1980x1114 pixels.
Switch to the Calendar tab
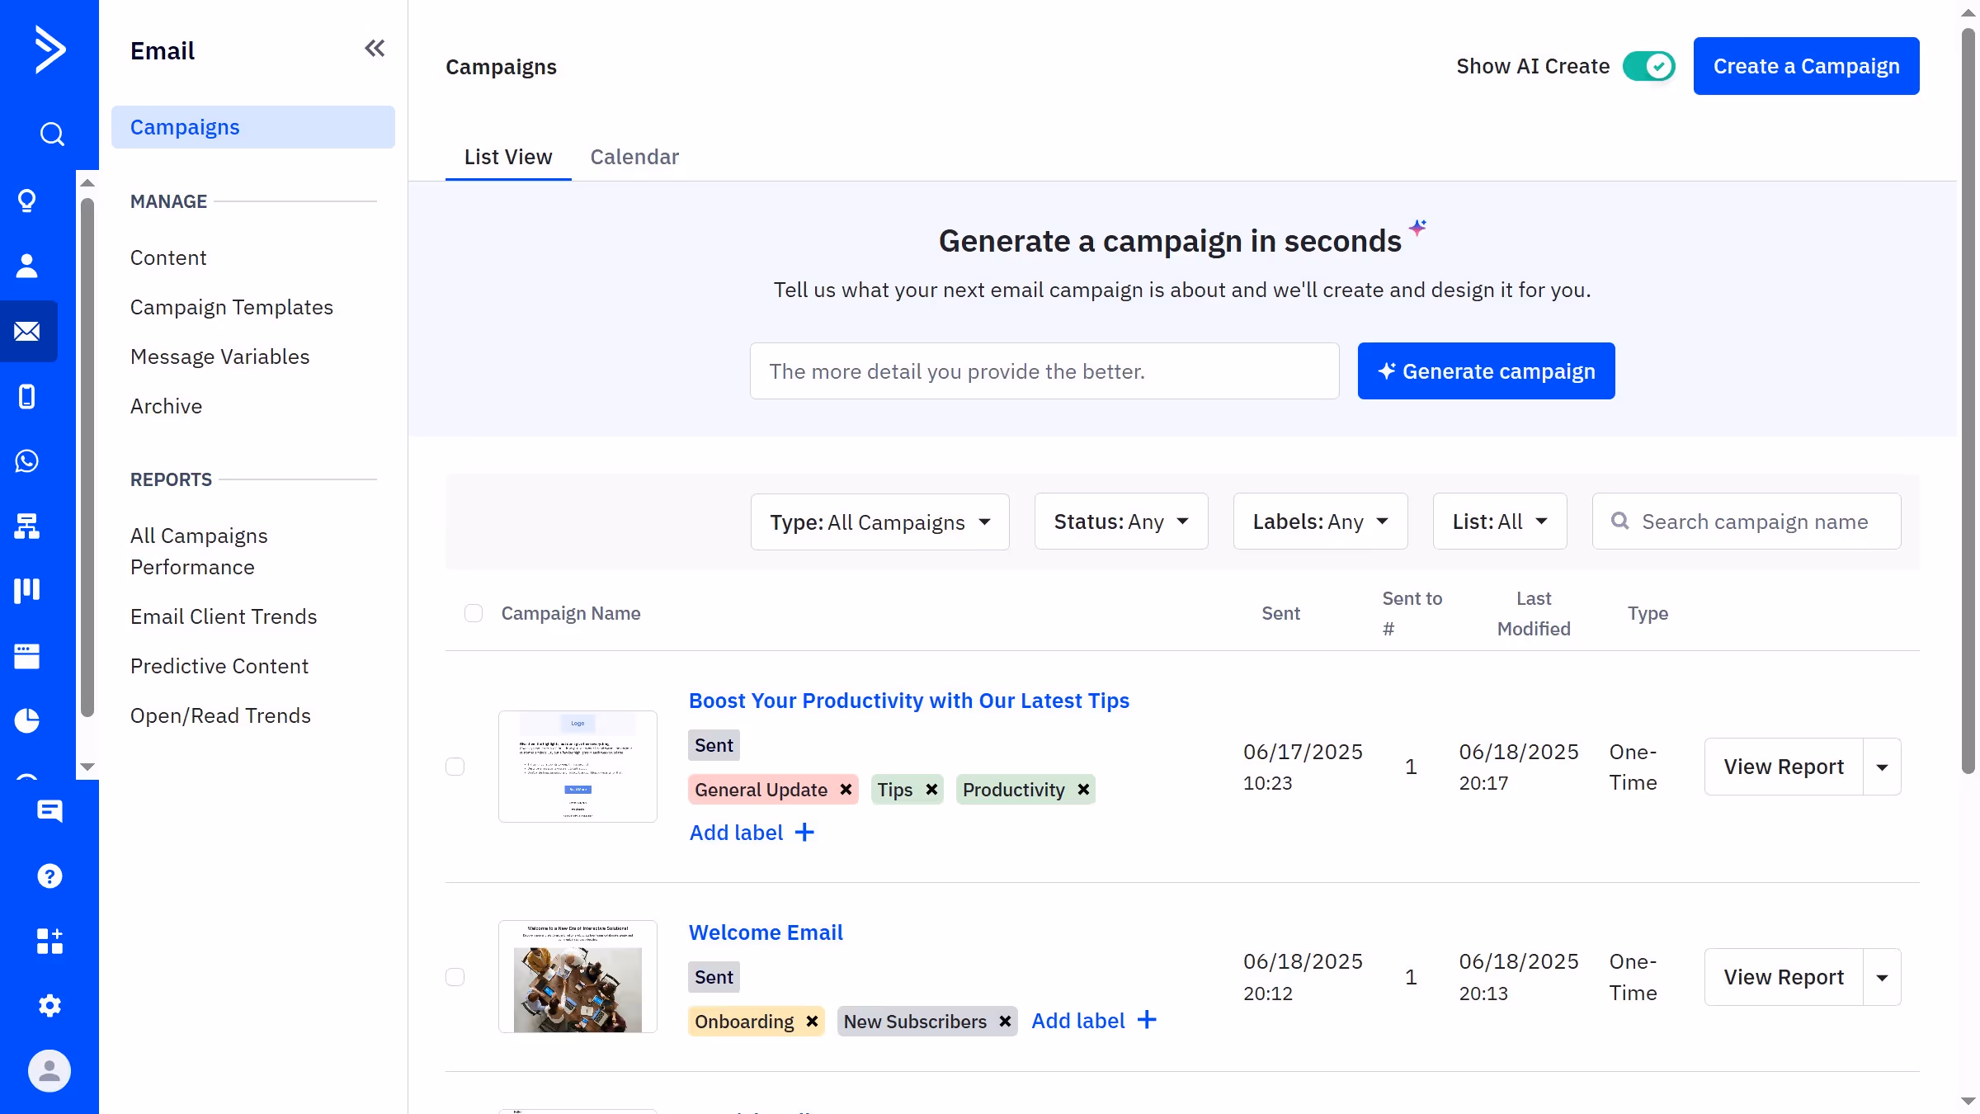coord(634,157)
